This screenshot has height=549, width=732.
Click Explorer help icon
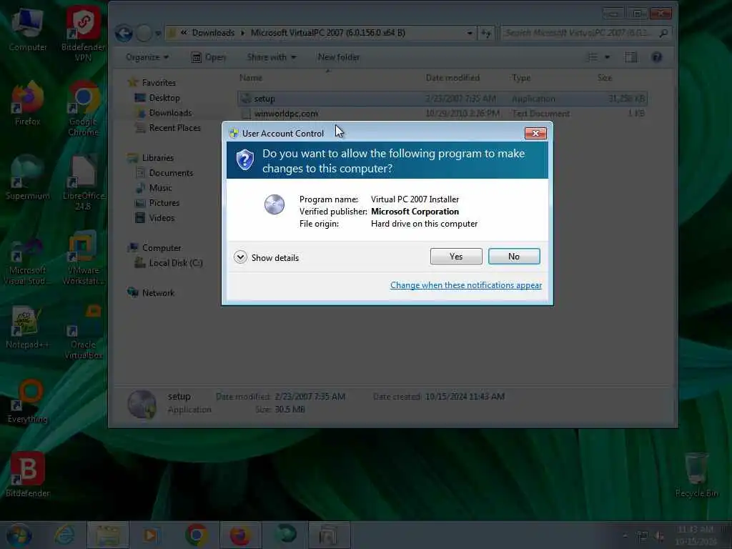pyautogui.click(x=656, y=57)
